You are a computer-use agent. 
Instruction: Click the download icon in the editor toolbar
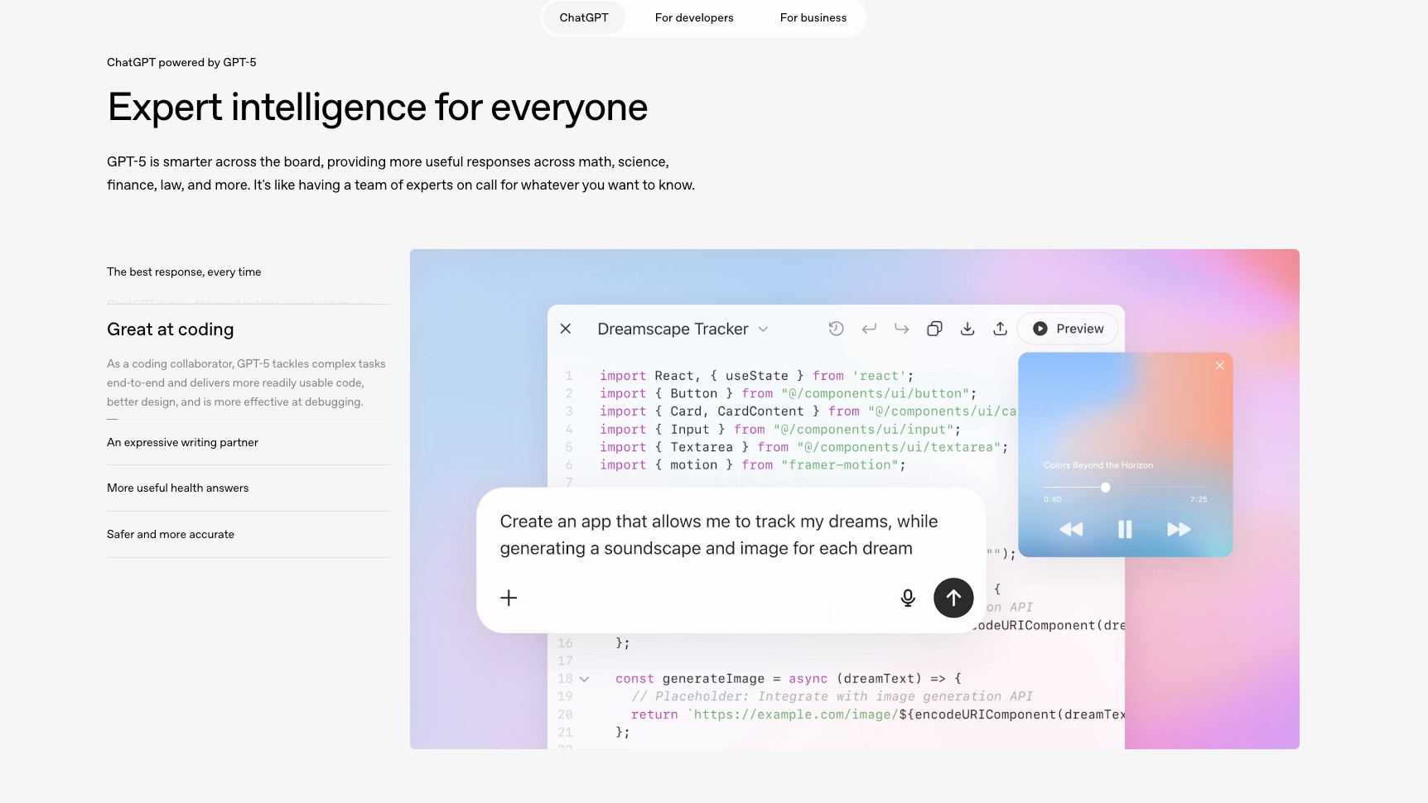click(967, 329)
